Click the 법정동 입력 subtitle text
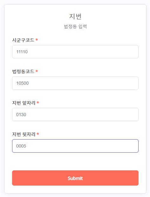 click(75, 26)
